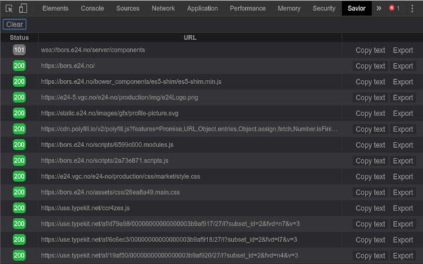423x264 pixels.
Task: Open the Security tab
Action: tap(324, 9)
